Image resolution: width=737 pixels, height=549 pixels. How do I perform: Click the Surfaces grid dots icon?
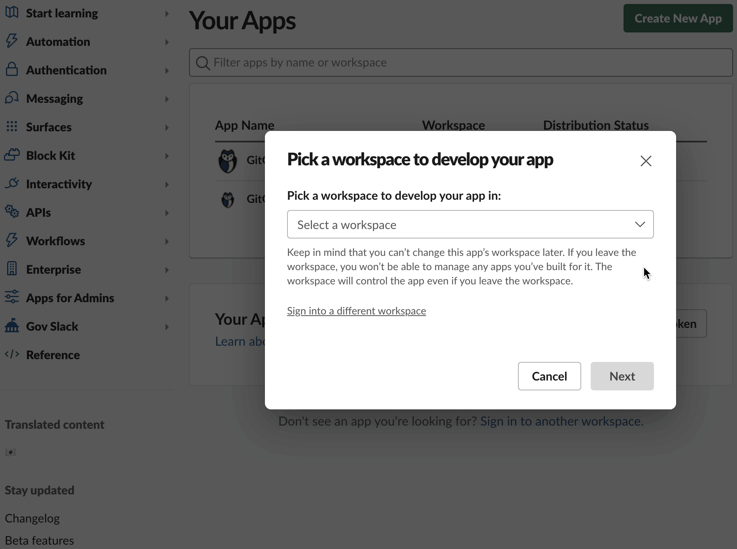[12, 126]
